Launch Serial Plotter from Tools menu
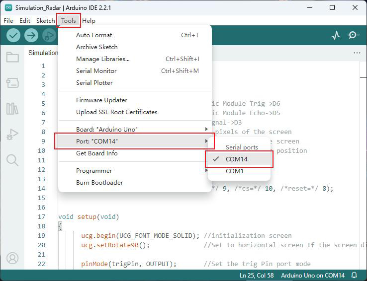367x281 pixels. tap(135, 83)
